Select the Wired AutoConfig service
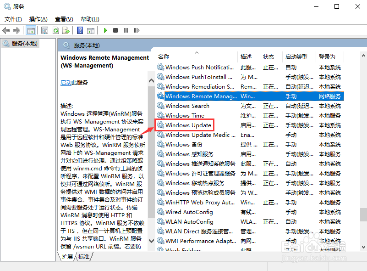This screenshot has height=271, width=367. point(250,212)
